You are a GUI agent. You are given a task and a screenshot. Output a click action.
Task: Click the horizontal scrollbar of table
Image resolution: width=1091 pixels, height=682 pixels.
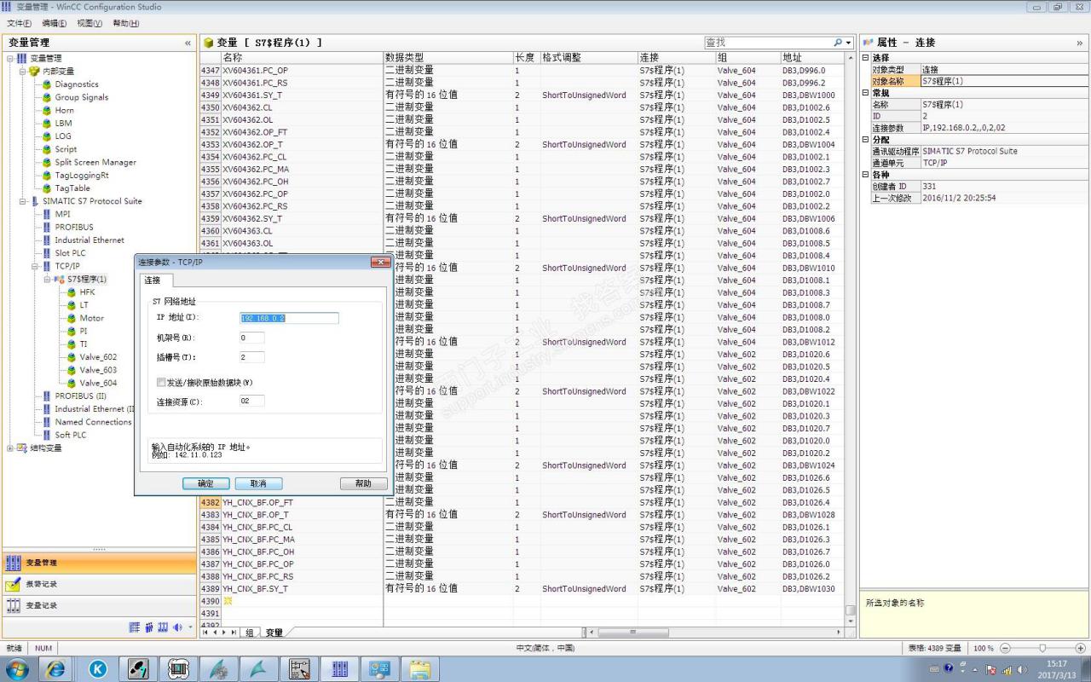[x=632, y=633]
